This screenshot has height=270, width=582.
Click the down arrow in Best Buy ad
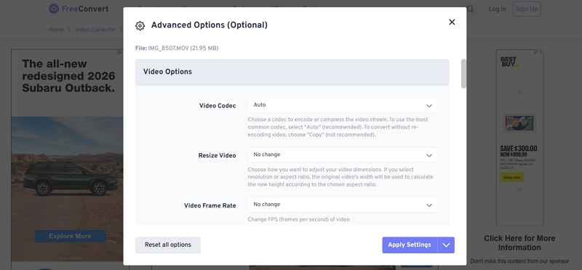519,189
